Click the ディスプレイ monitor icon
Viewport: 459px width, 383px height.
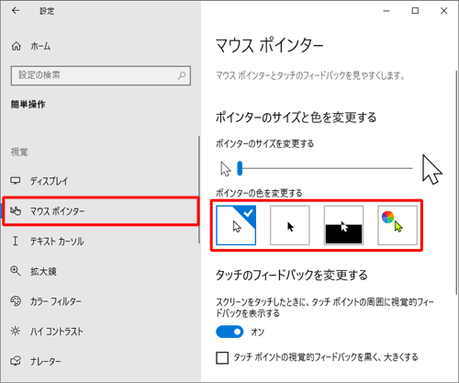tap(16, 181)
